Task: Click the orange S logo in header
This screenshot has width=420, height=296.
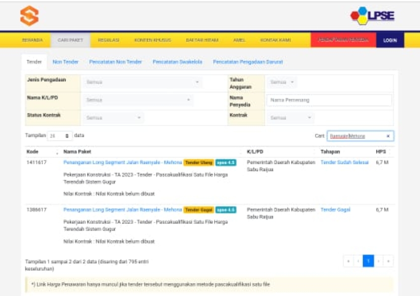Action: pos(29,16)
